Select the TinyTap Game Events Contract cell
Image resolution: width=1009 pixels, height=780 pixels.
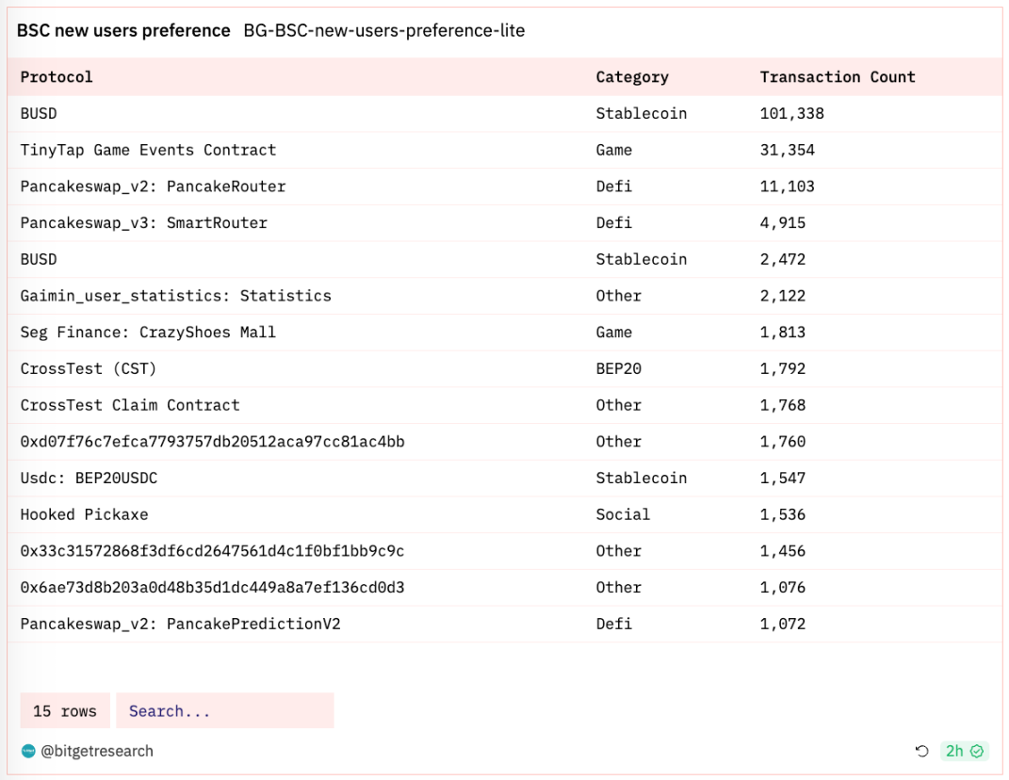[x=148, y=150]
